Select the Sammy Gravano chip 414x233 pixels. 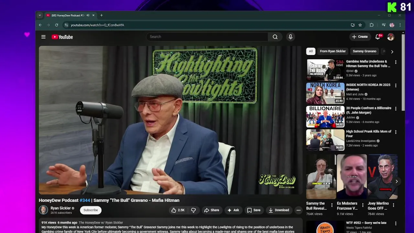[x=365, y=51]
